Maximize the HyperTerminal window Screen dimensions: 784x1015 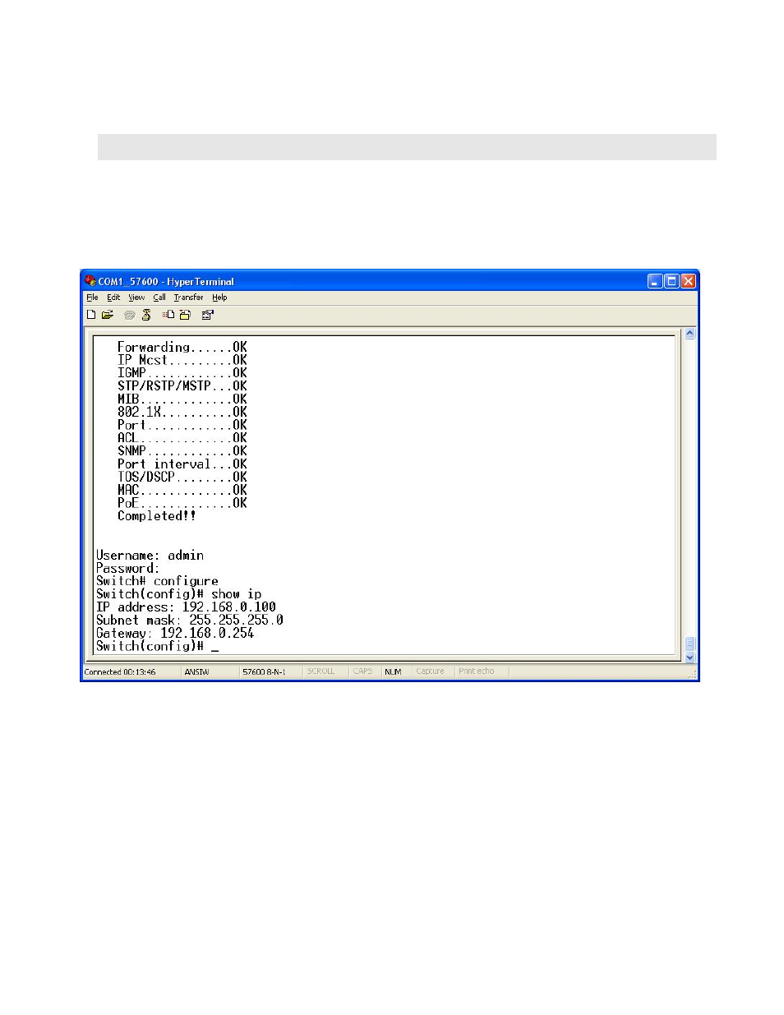671,281
